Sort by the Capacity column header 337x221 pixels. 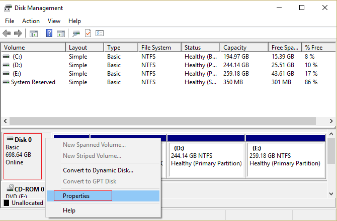pyautogui.click(x=244, y=48)
